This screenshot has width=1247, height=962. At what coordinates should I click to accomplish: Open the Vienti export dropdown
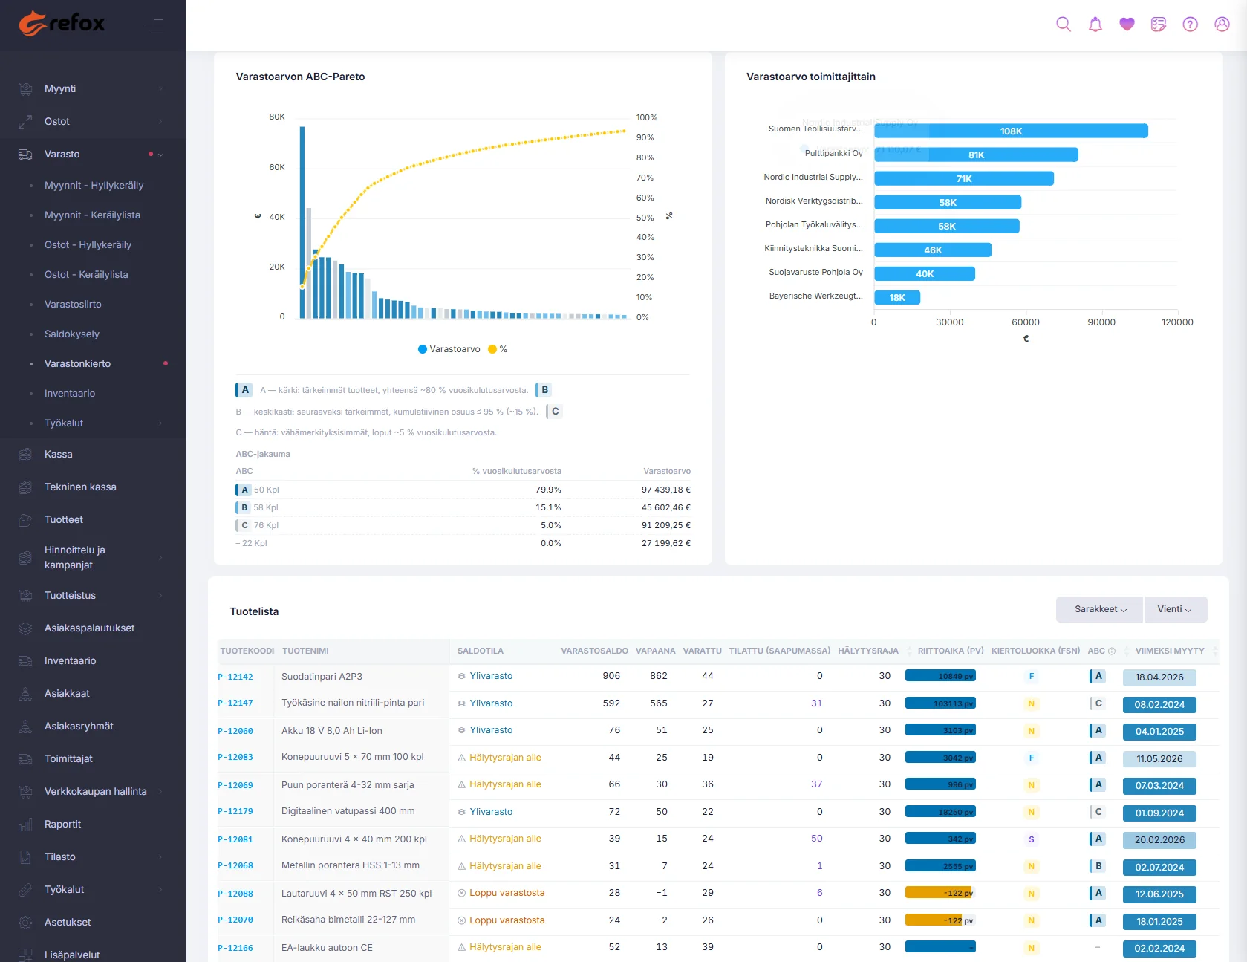pos(1176,610)
